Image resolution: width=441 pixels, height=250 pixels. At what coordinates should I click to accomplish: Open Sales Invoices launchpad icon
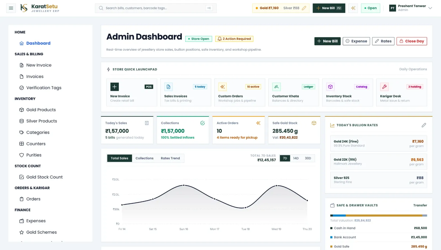(x=168, y=87)
